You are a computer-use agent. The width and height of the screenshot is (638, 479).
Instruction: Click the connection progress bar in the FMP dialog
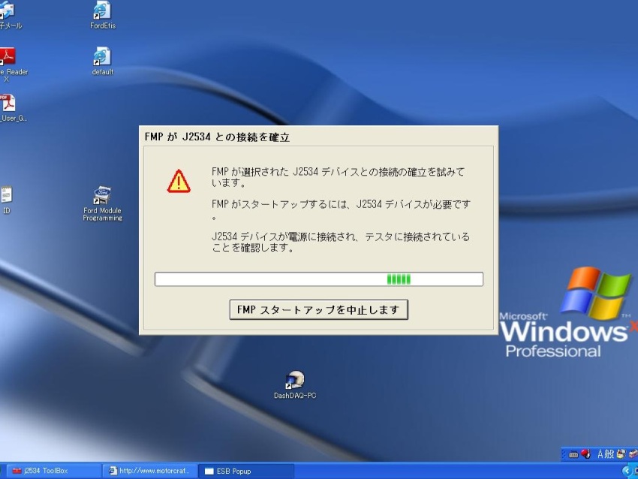click(x=318, y=279)
